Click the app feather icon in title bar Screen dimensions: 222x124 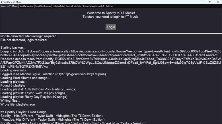point(2,2)
